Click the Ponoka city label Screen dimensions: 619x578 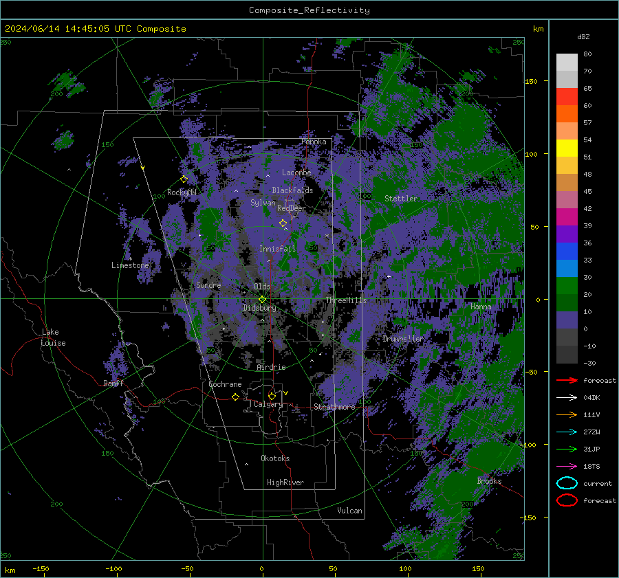point(314,142)
